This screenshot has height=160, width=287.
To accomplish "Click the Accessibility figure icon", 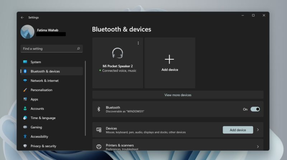I will pos(25,136).
